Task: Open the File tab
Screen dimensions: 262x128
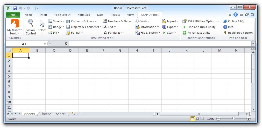Action: [13, 15]
